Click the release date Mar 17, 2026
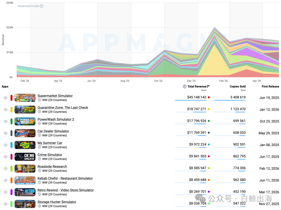The height and width of the screenshot is (210, 281). click(x=269, y=192)
